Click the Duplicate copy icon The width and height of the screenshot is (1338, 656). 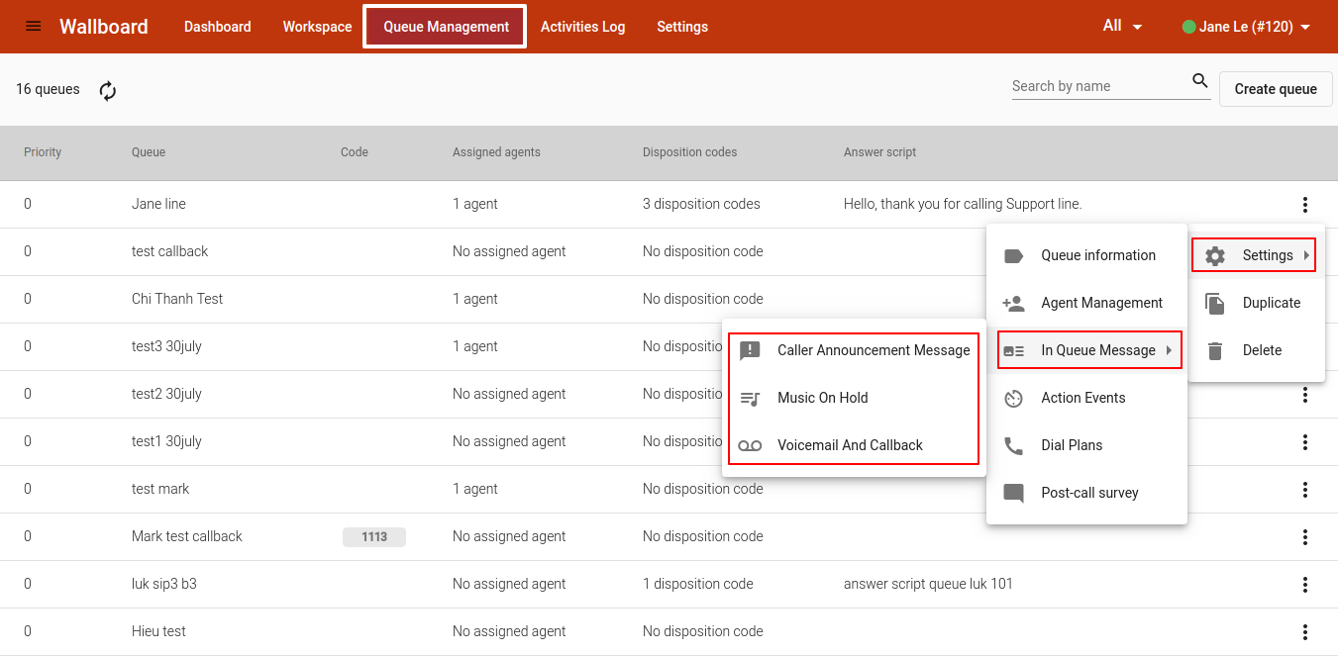click(x=1213, y=302)
